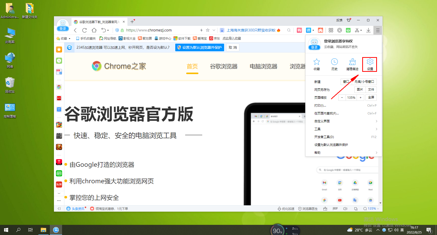Expand translate tool dropdown arrow

tap(313, 30)
